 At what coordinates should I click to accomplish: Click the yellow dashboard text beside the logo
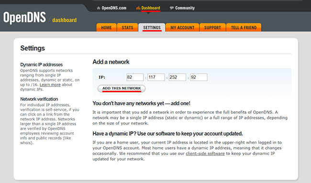(65, 20)
